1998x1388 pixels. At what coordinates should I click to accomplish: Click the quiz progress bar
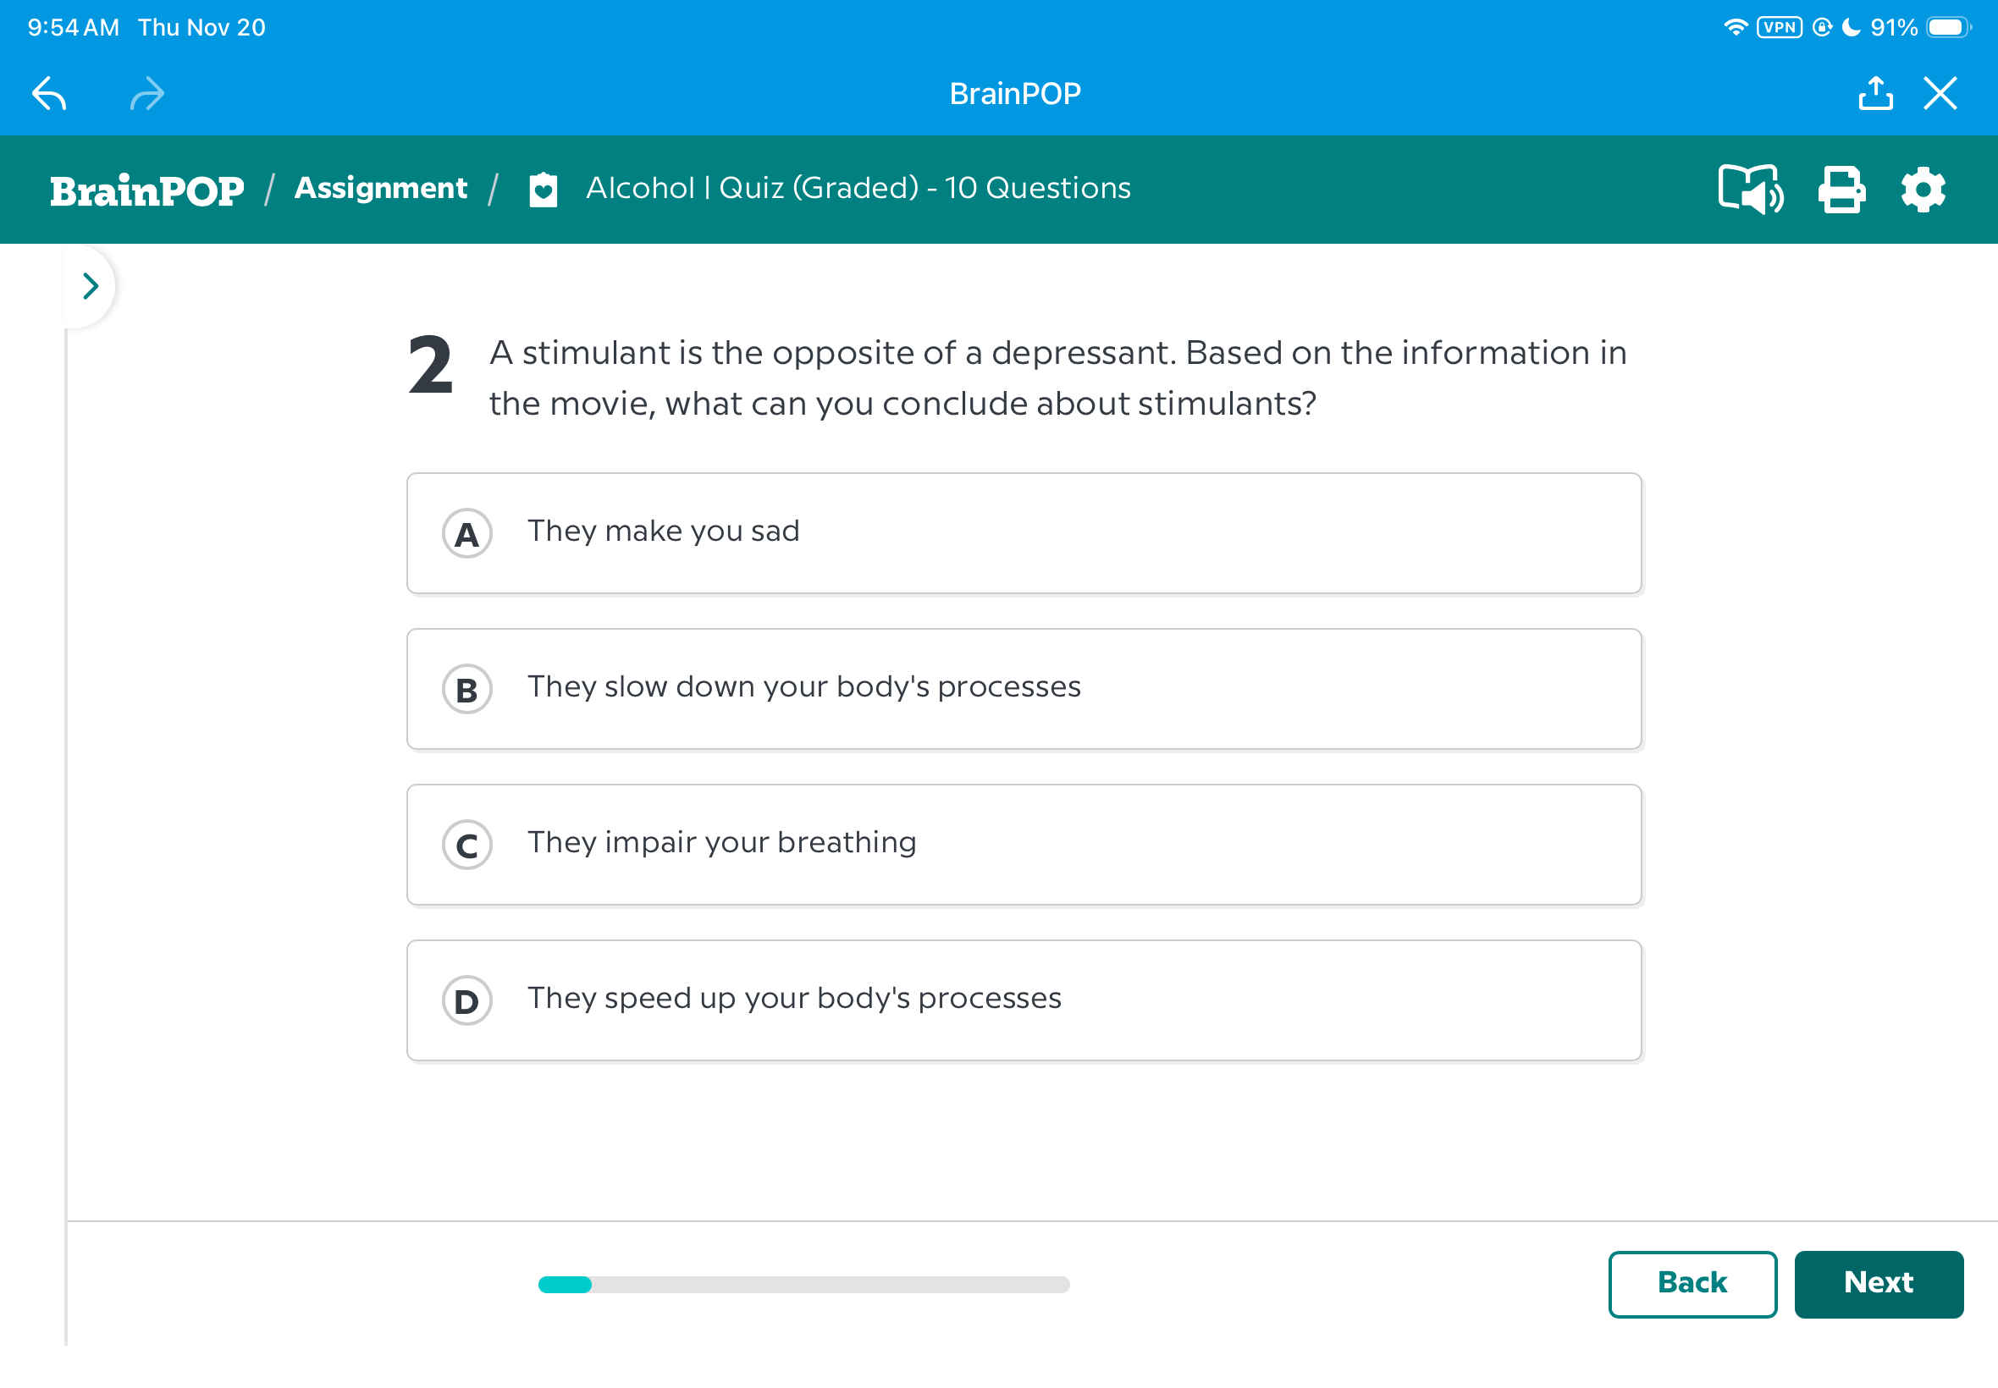tap(803, 1285)
